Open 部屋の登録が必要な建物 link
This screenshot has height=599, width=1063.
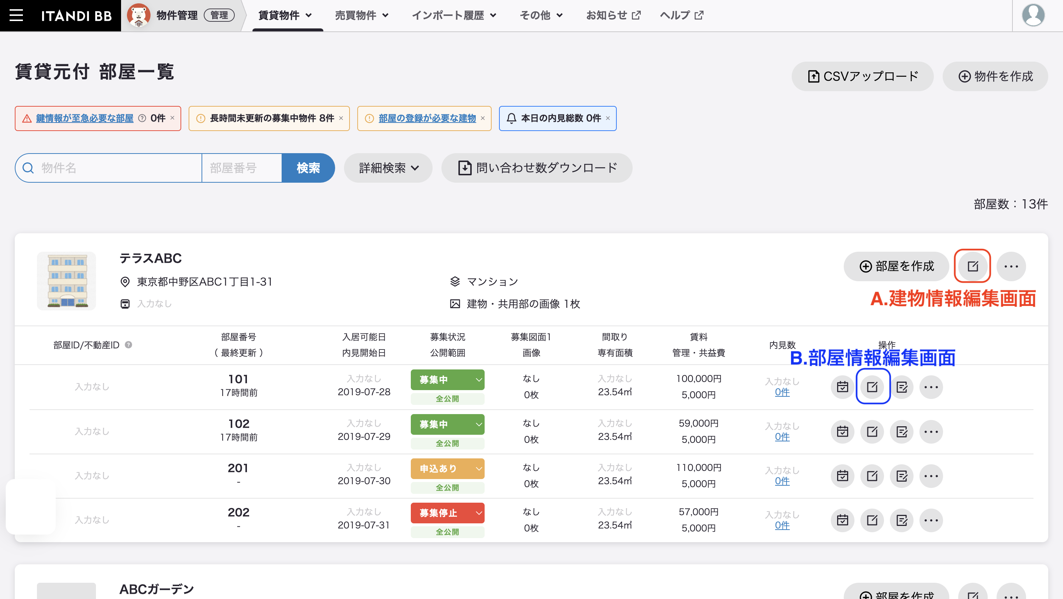pyautogui.click(x=427, y=118)
